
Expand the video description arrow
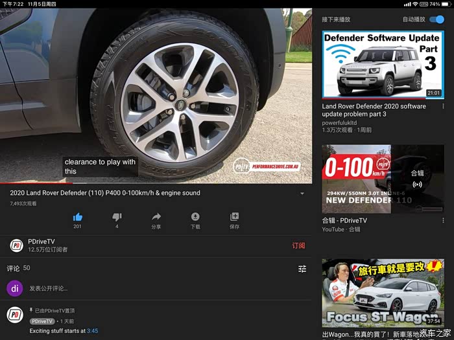[302, 194]
